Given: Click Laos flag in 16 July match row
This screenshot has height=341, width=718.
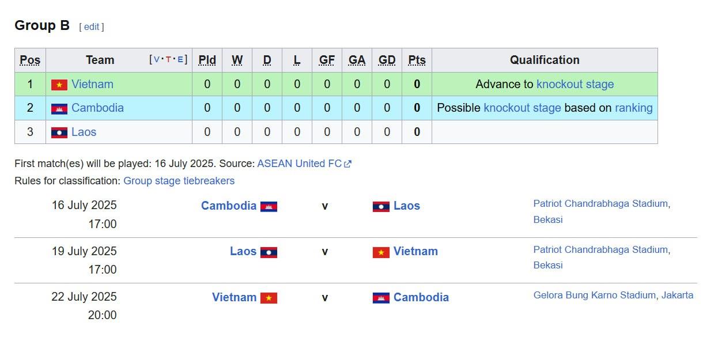Looking at the screenshot, I should [381, 206].
